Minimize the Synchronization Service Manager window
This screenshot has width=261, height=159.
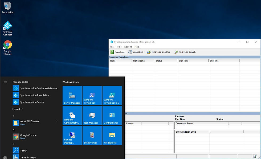pyautogui.click(x=239, y=42)
